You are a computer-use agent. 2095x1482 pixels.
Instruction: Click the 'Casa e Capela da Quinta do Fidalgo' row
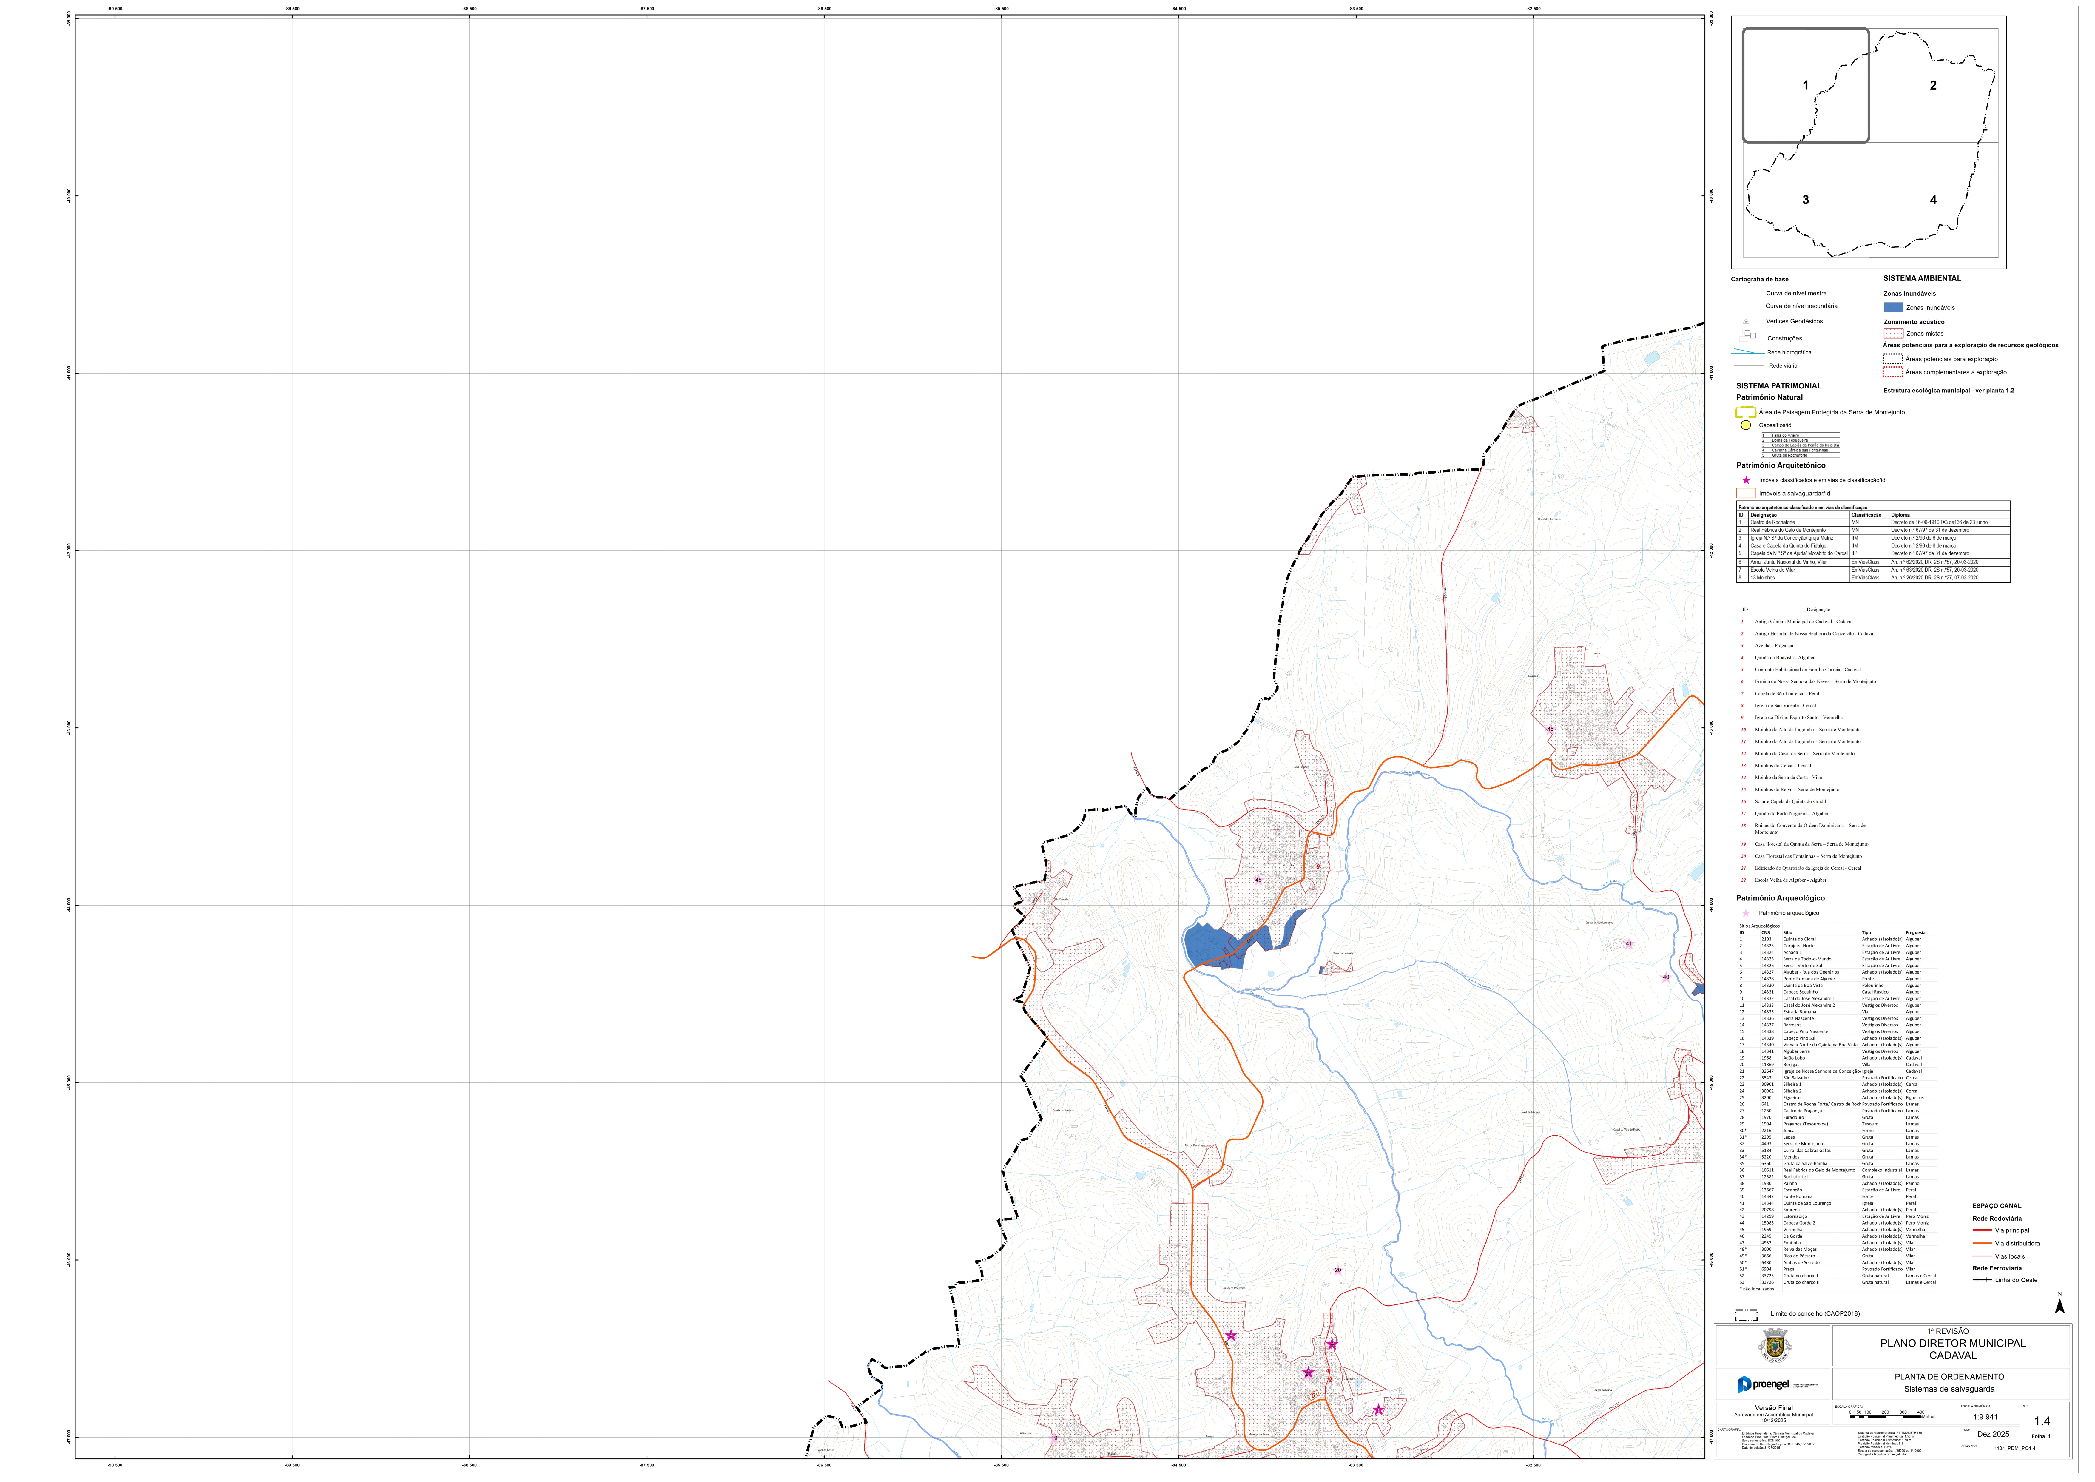(1873, 546)
